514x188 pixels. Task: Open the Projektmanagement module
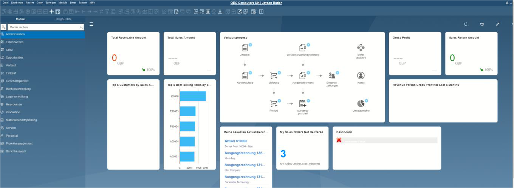click(42, 143)
